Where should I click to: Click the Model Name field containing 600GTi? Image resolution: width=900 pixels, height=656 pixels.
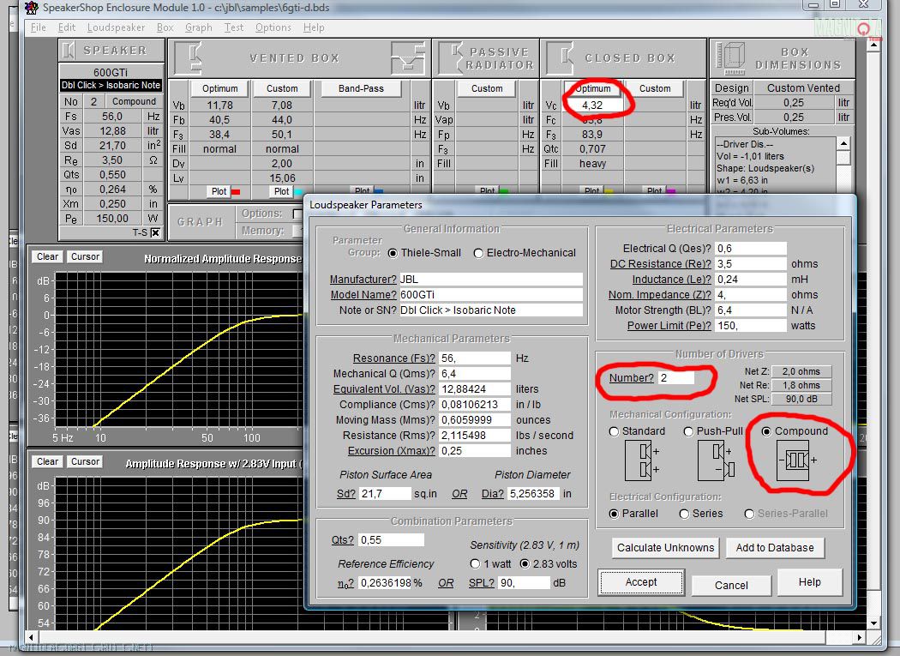[x=491, y=295]
